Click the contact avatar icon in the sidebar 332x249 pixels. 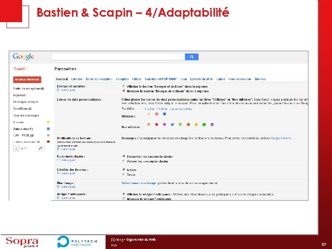tap(16, 148)
